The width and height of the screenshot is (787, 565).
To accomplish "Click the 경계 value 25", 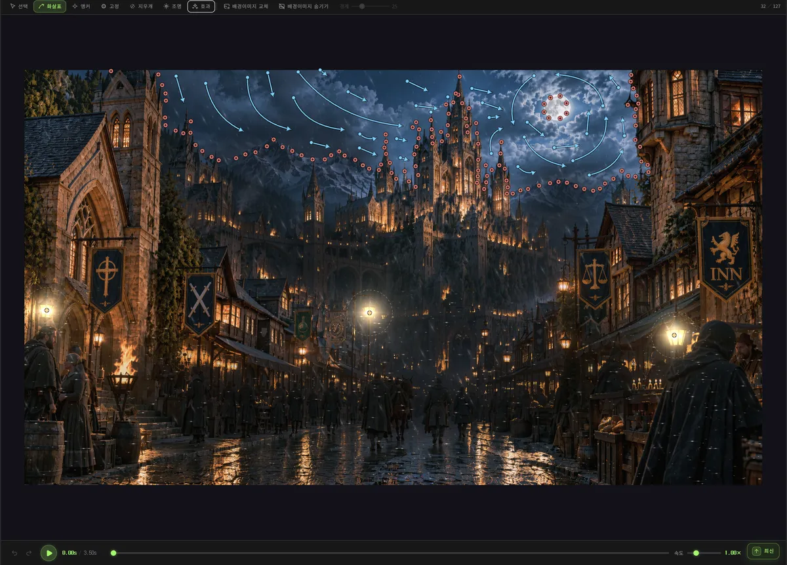I will 394,7.
